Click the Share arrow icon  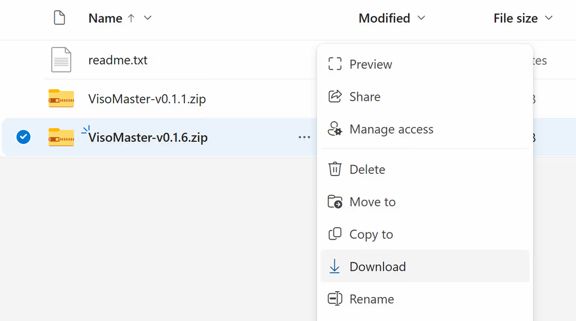[x=334, y=96]
